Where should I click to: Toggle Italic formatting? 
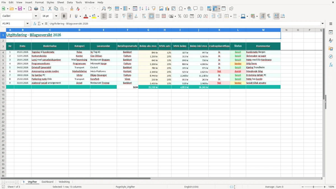(70, 16)
